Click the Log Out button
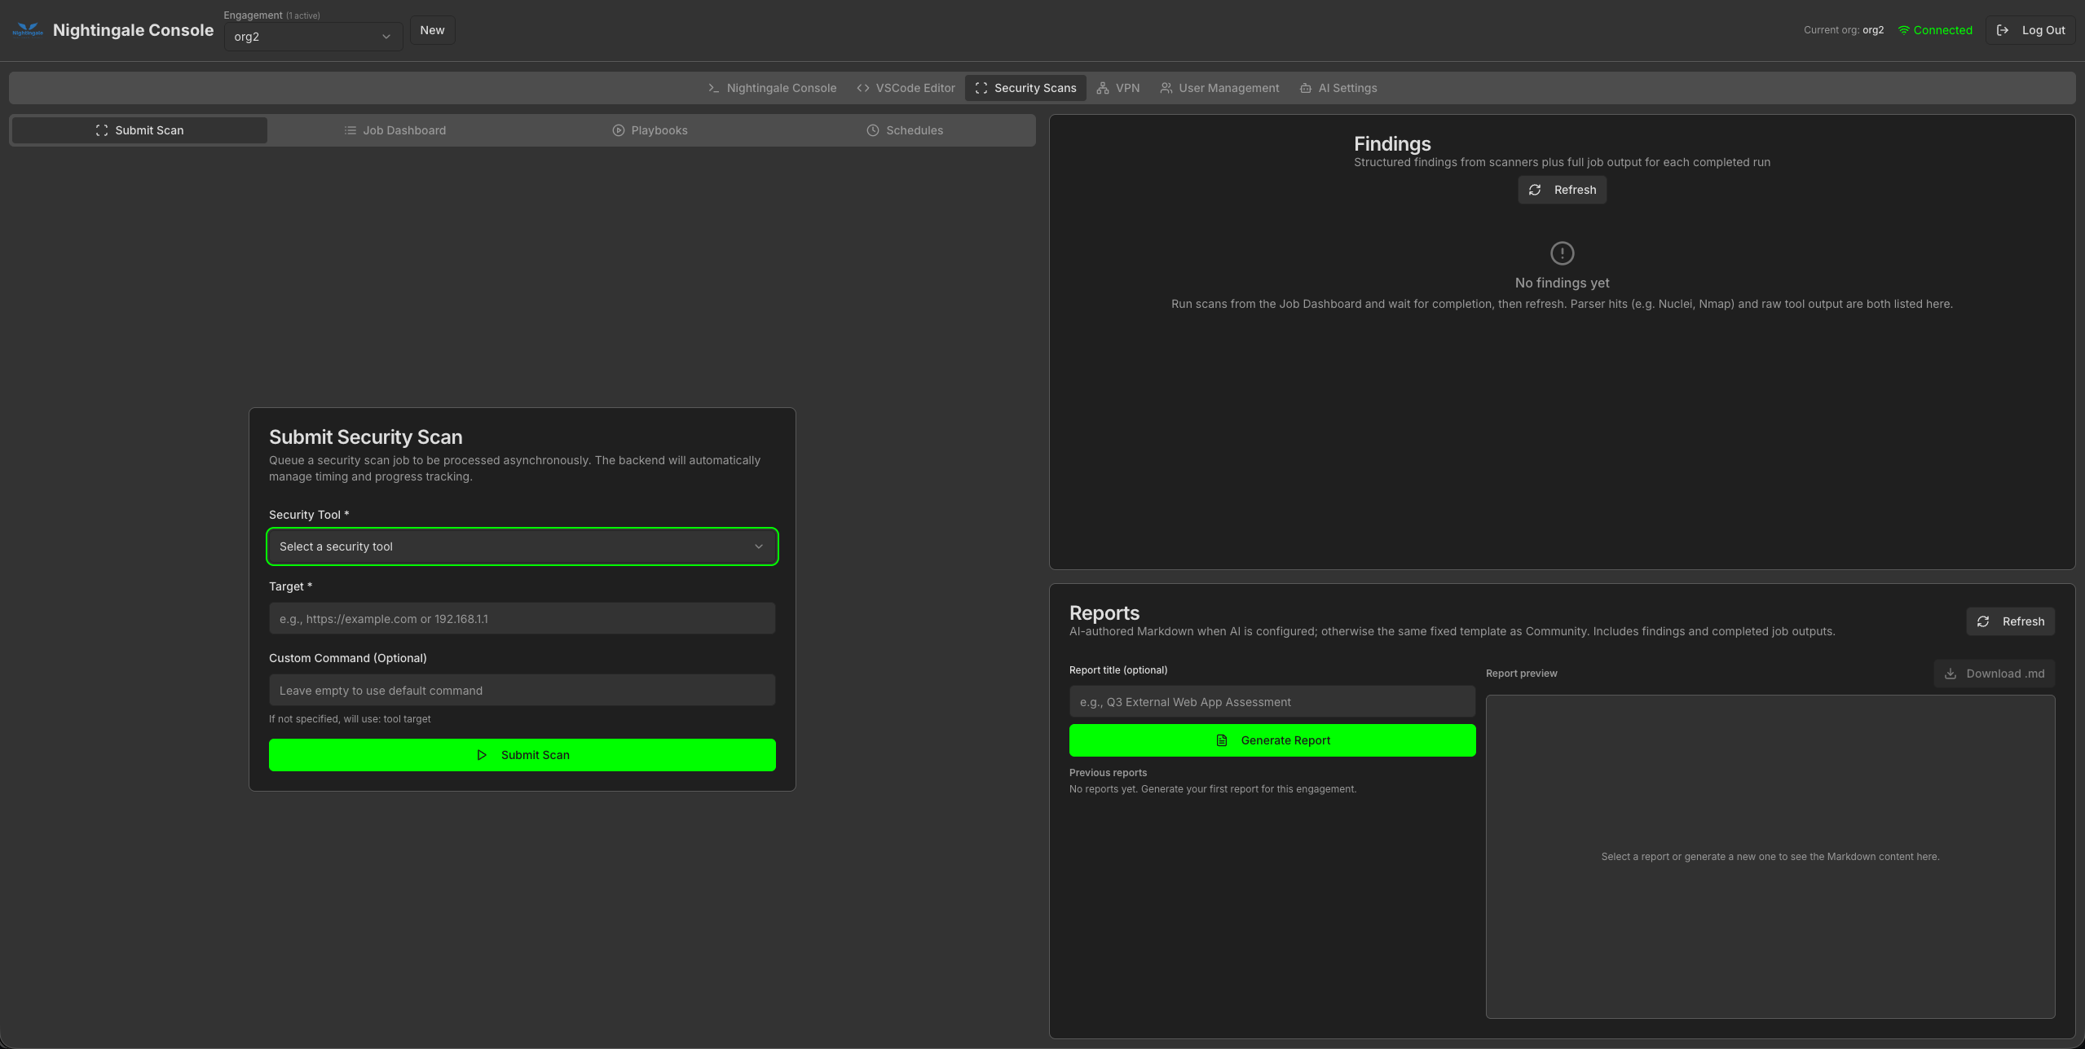Viewport: 2085px width, 1049px height. tap(2030, 30)
